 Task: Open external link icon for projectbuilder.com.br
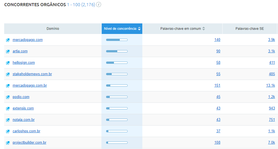8,143
